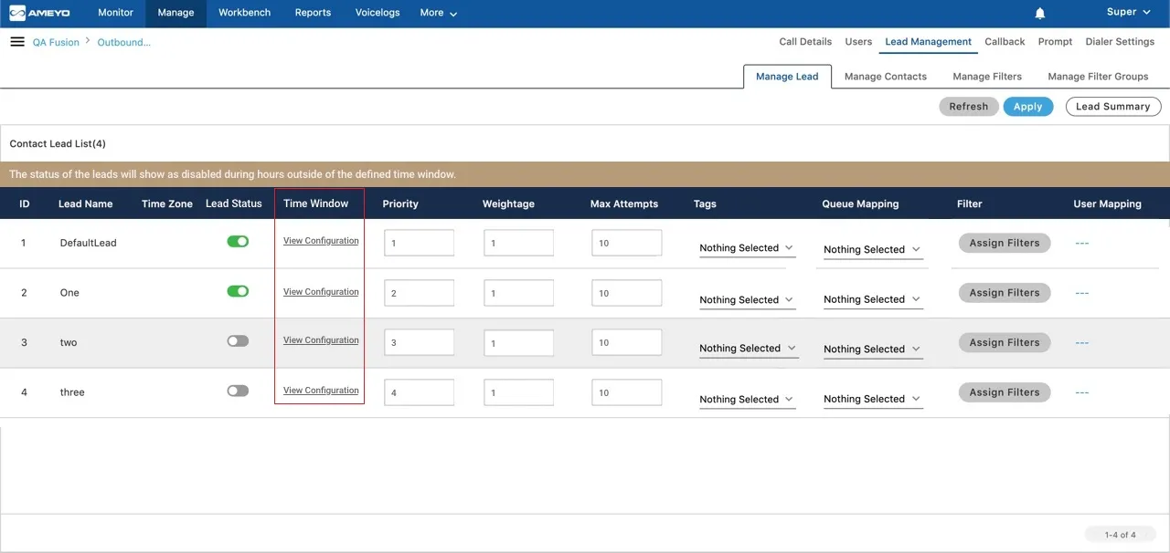The height and width of the screenshot is (553, 1170).
Task: Click the Lead Status column header
Action: pos(234,203)
